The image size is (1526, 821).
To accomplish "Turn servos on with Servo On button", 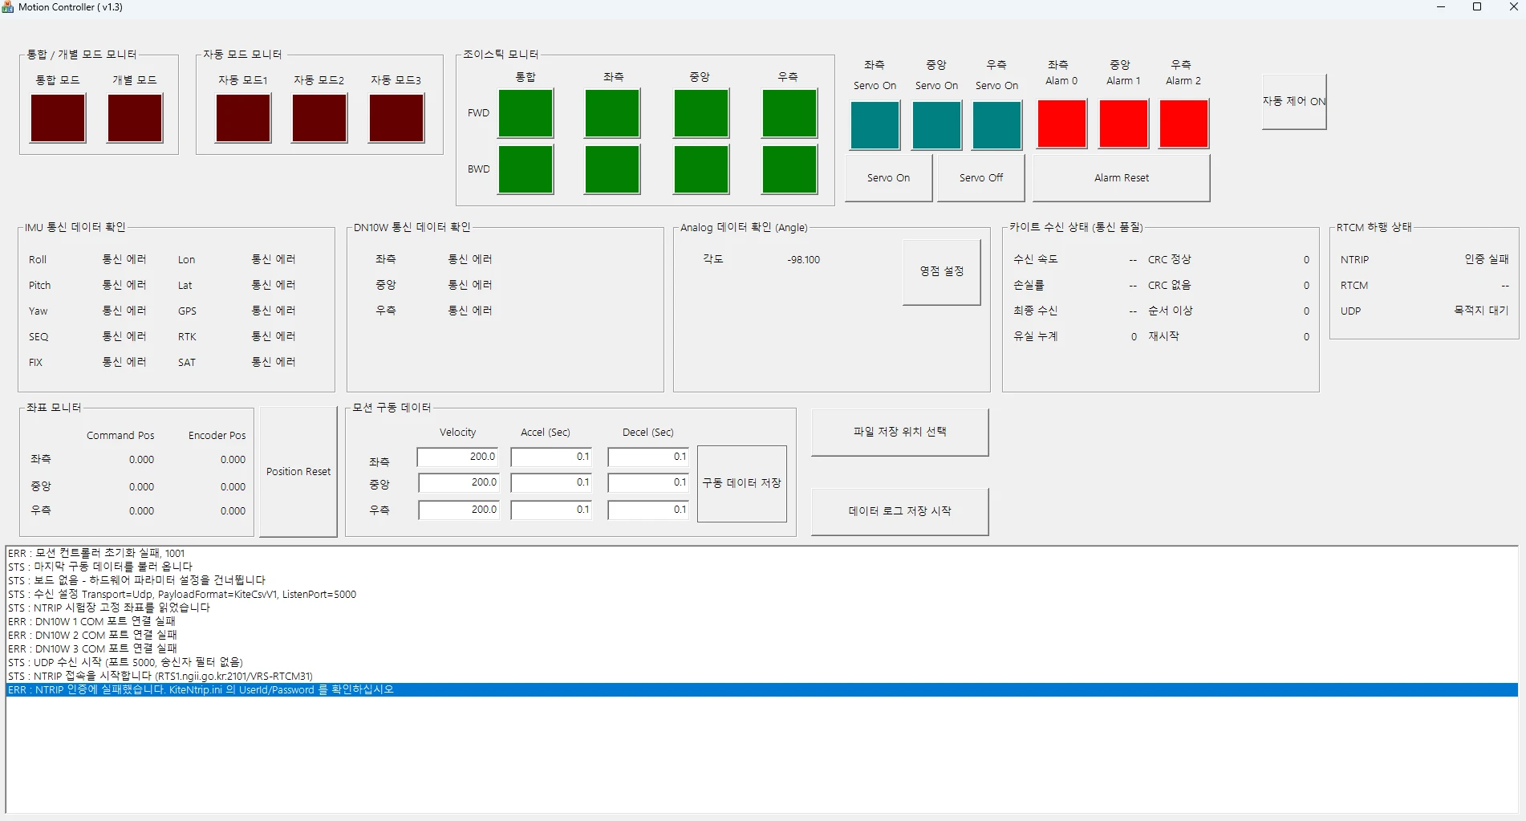I will point(888,177).
